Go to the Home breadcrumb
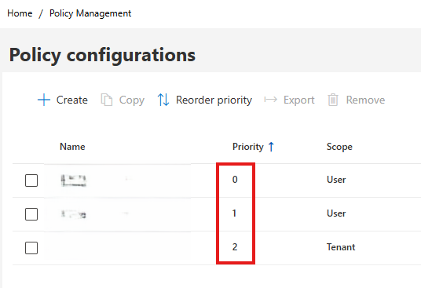 coord(20,13)
